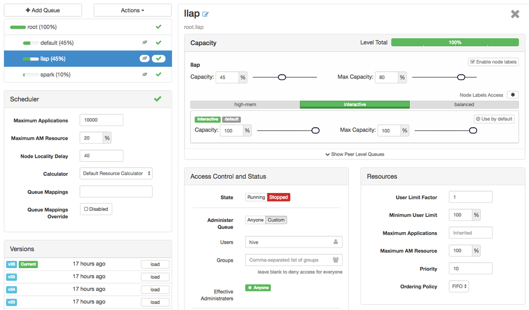
Task: Click the leaf label icon on spark queue
Action: 145,74
